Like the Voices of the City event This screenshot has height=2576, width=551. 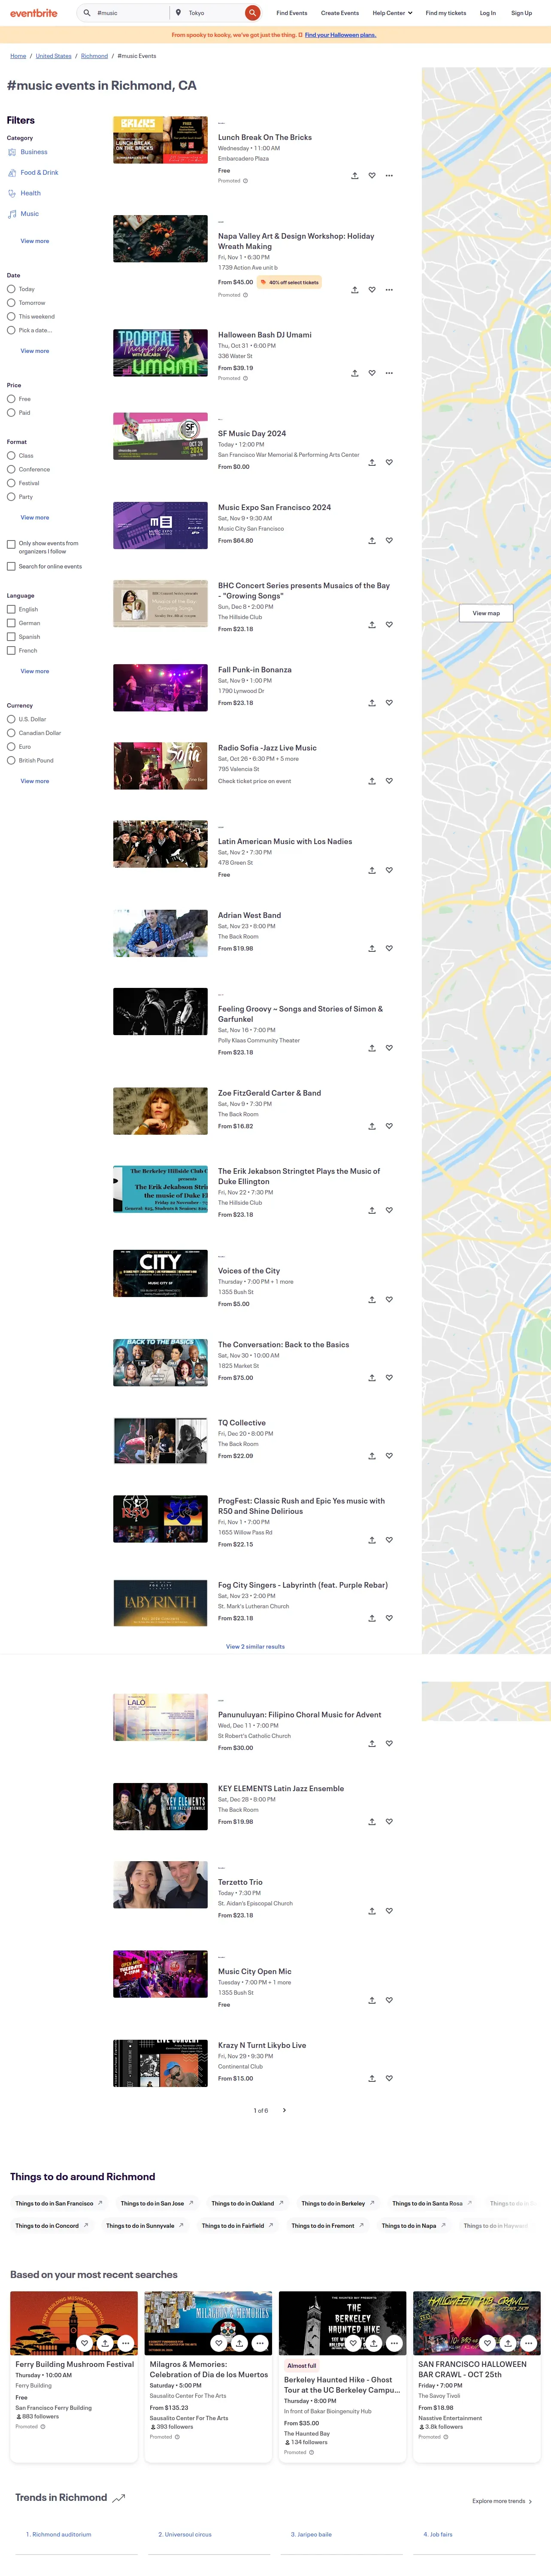389,1300
